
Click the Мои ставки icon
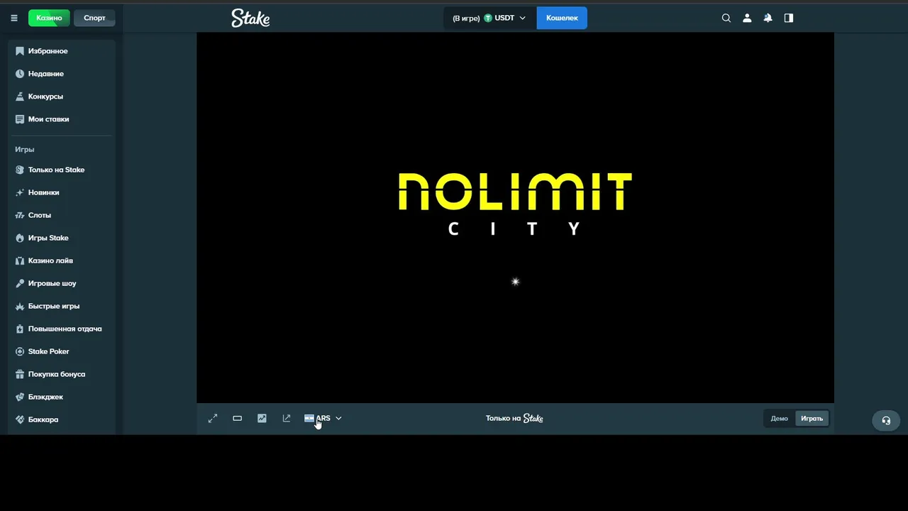(x=20, y=119)
